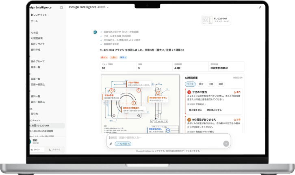Image resolution: width=295 pixels, height=175 pixels.
Task: Click drawing annotation marker number 1
Action: pyautogui.click(x=139, y=90)
